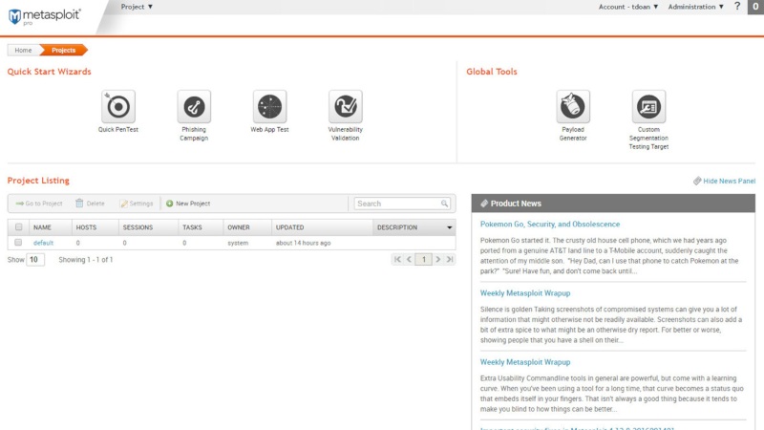This screenshot has width=764, height=430.
Task: Create a New Project
Action: 188,204
